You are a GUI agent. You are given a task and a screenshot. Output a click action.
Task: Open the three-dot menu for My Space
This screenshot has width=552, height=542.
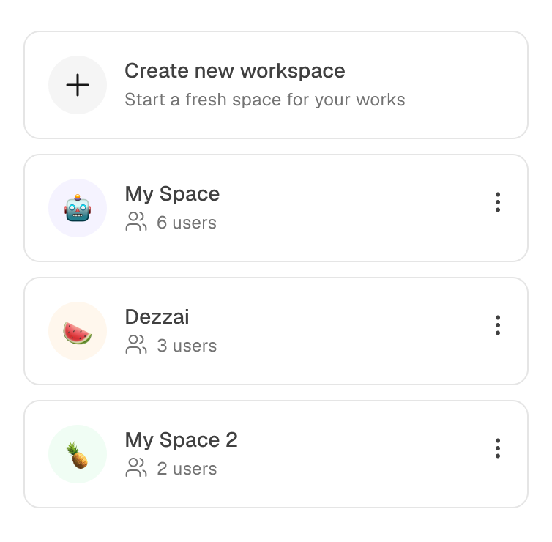(x=498, y=202)
